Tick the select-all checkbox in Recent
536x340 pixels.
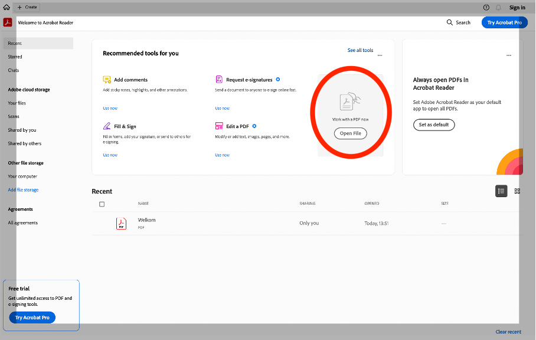[x=102, y=204]
